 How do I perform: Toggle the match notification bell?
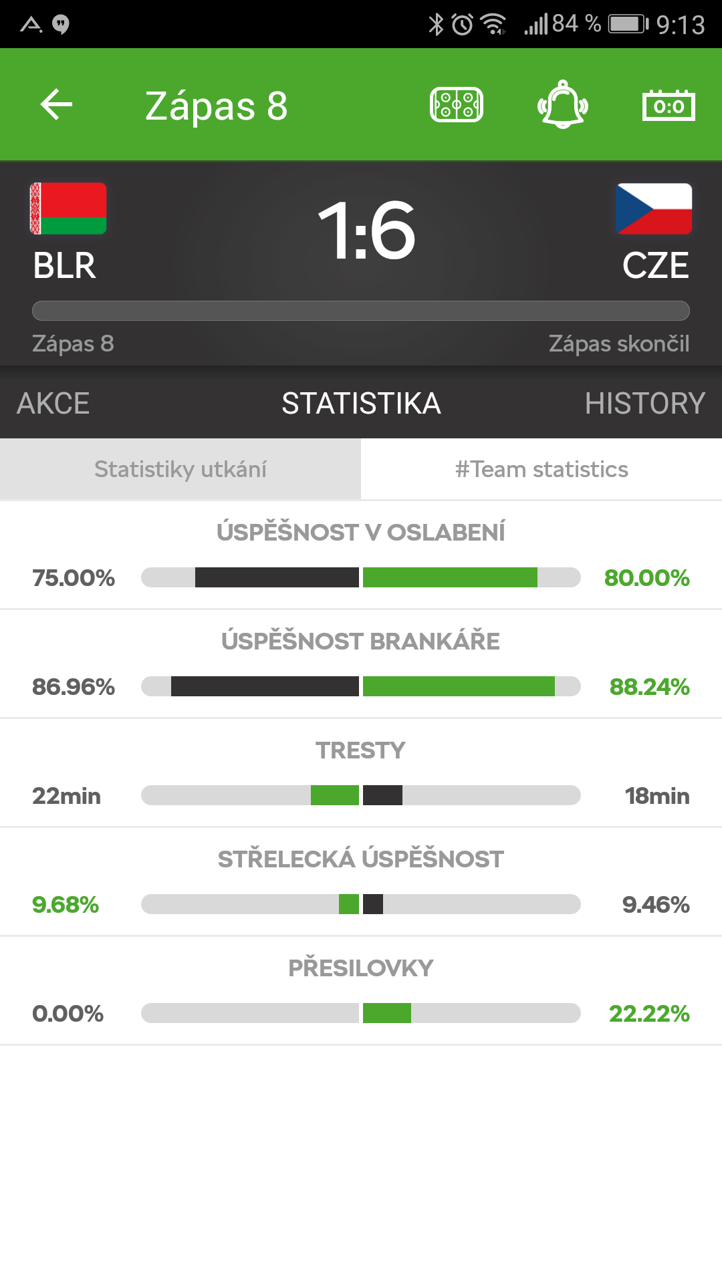click(563, 104)
